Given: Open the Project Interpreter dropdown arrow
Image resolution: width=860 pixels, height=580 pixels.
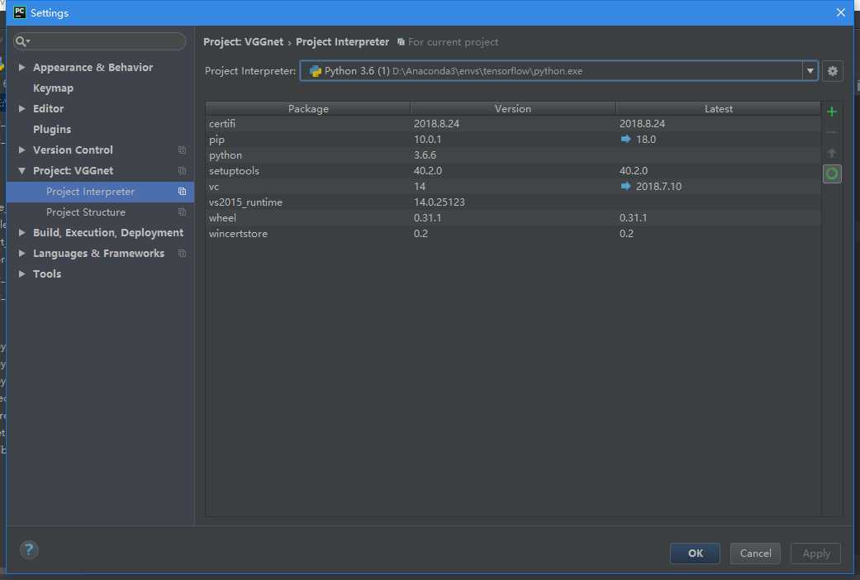Looking at the screenshot, I should 810,71.
